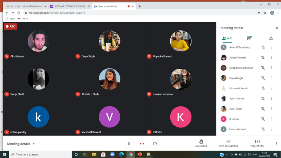Switch to WEBINAR FEEDBACK FORM browser tab
Viewport: 281px width, 158px height.
[70, 6]
